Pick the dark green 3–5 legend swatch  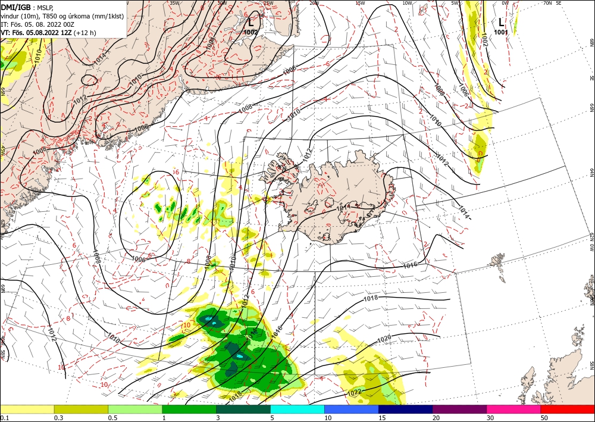(x=243, y=409)
